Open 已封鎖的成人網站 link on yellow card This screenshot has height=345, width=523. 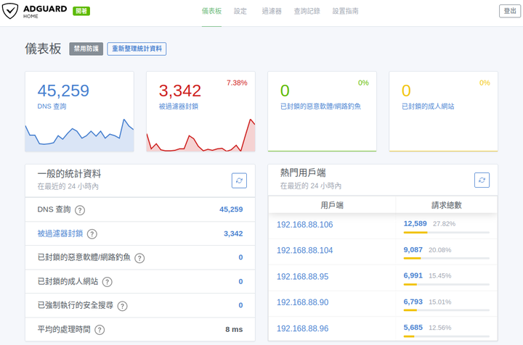pos(428,107)
